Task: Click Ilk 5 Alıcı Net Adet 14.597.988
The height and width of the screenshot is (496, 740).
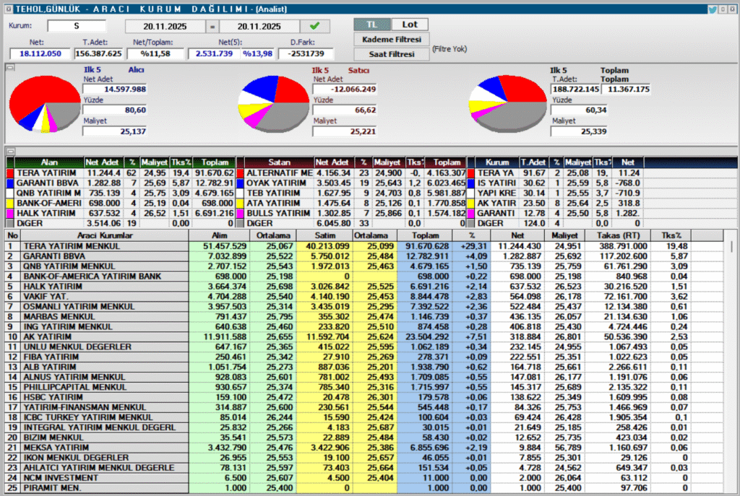Action: click(x=115, y=89)
